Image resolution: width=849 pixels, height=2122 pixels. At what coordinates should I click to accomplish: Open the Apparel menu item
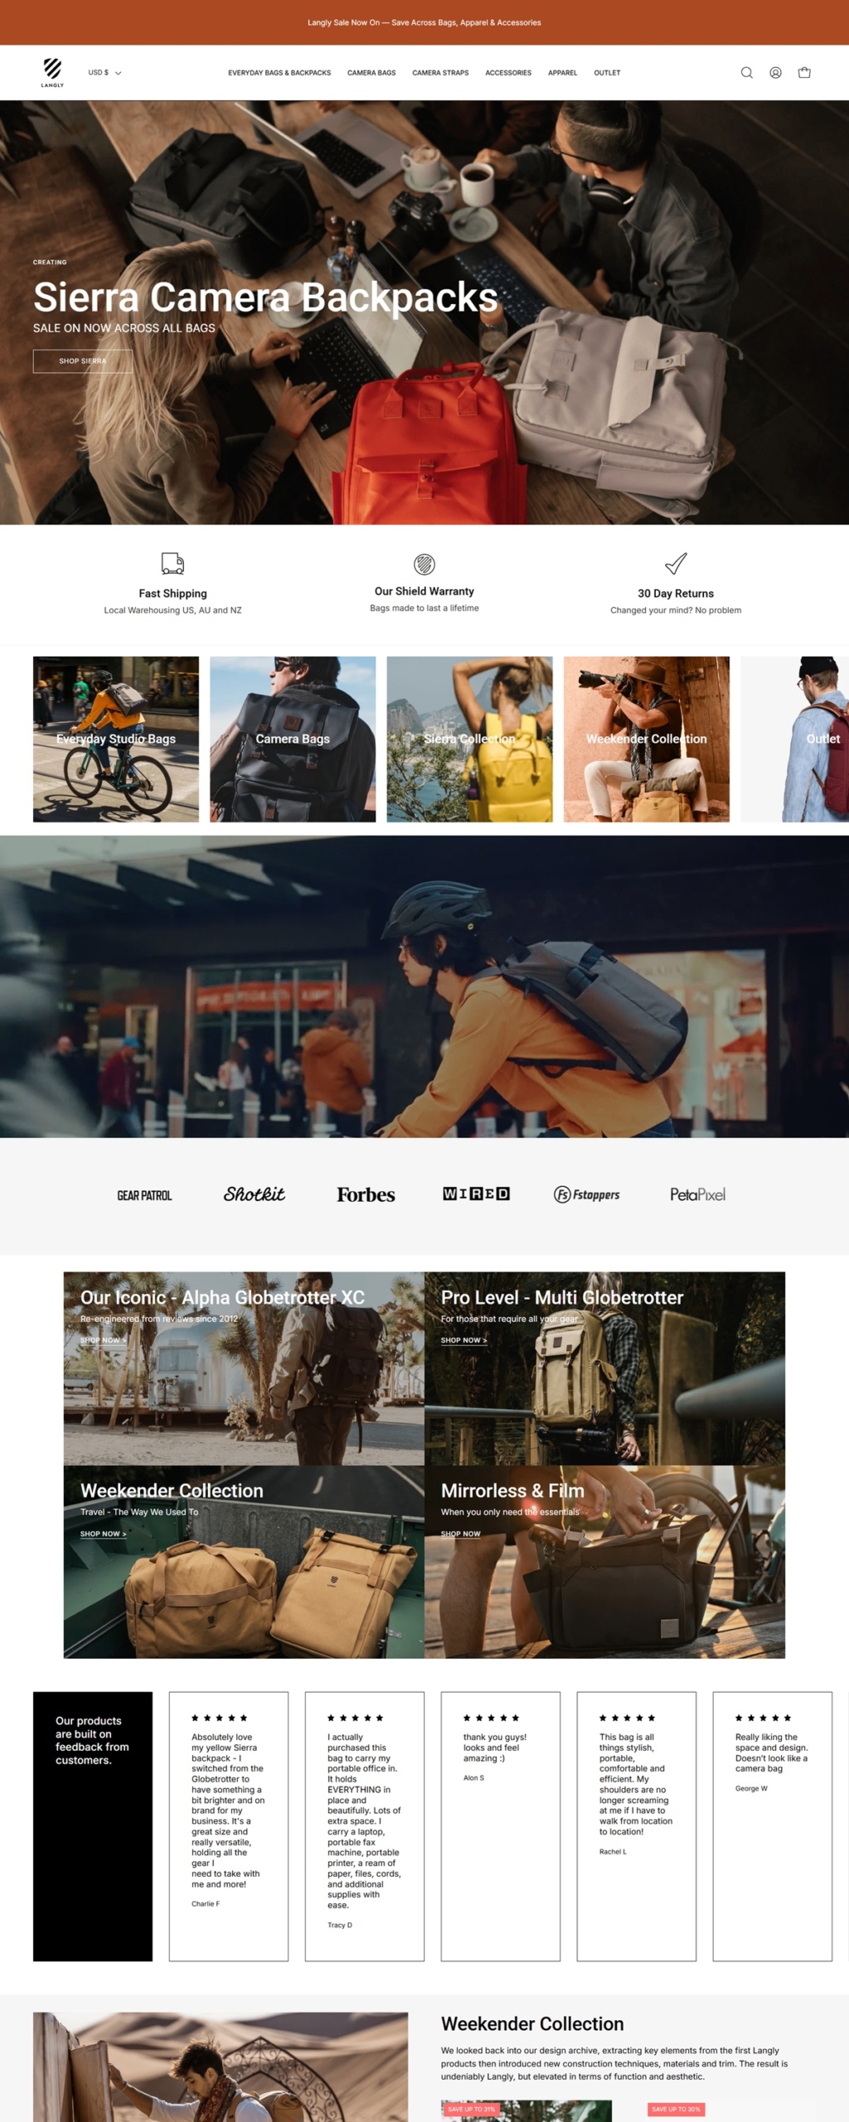click(562, 73)
